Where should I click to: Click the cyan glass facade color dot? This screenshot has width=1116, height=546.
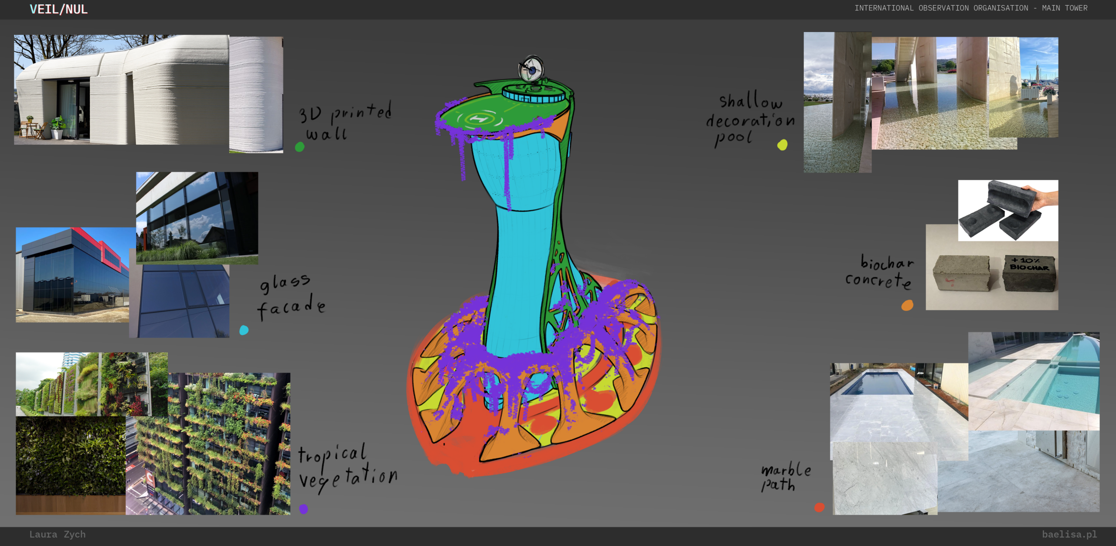coord(244,330)
